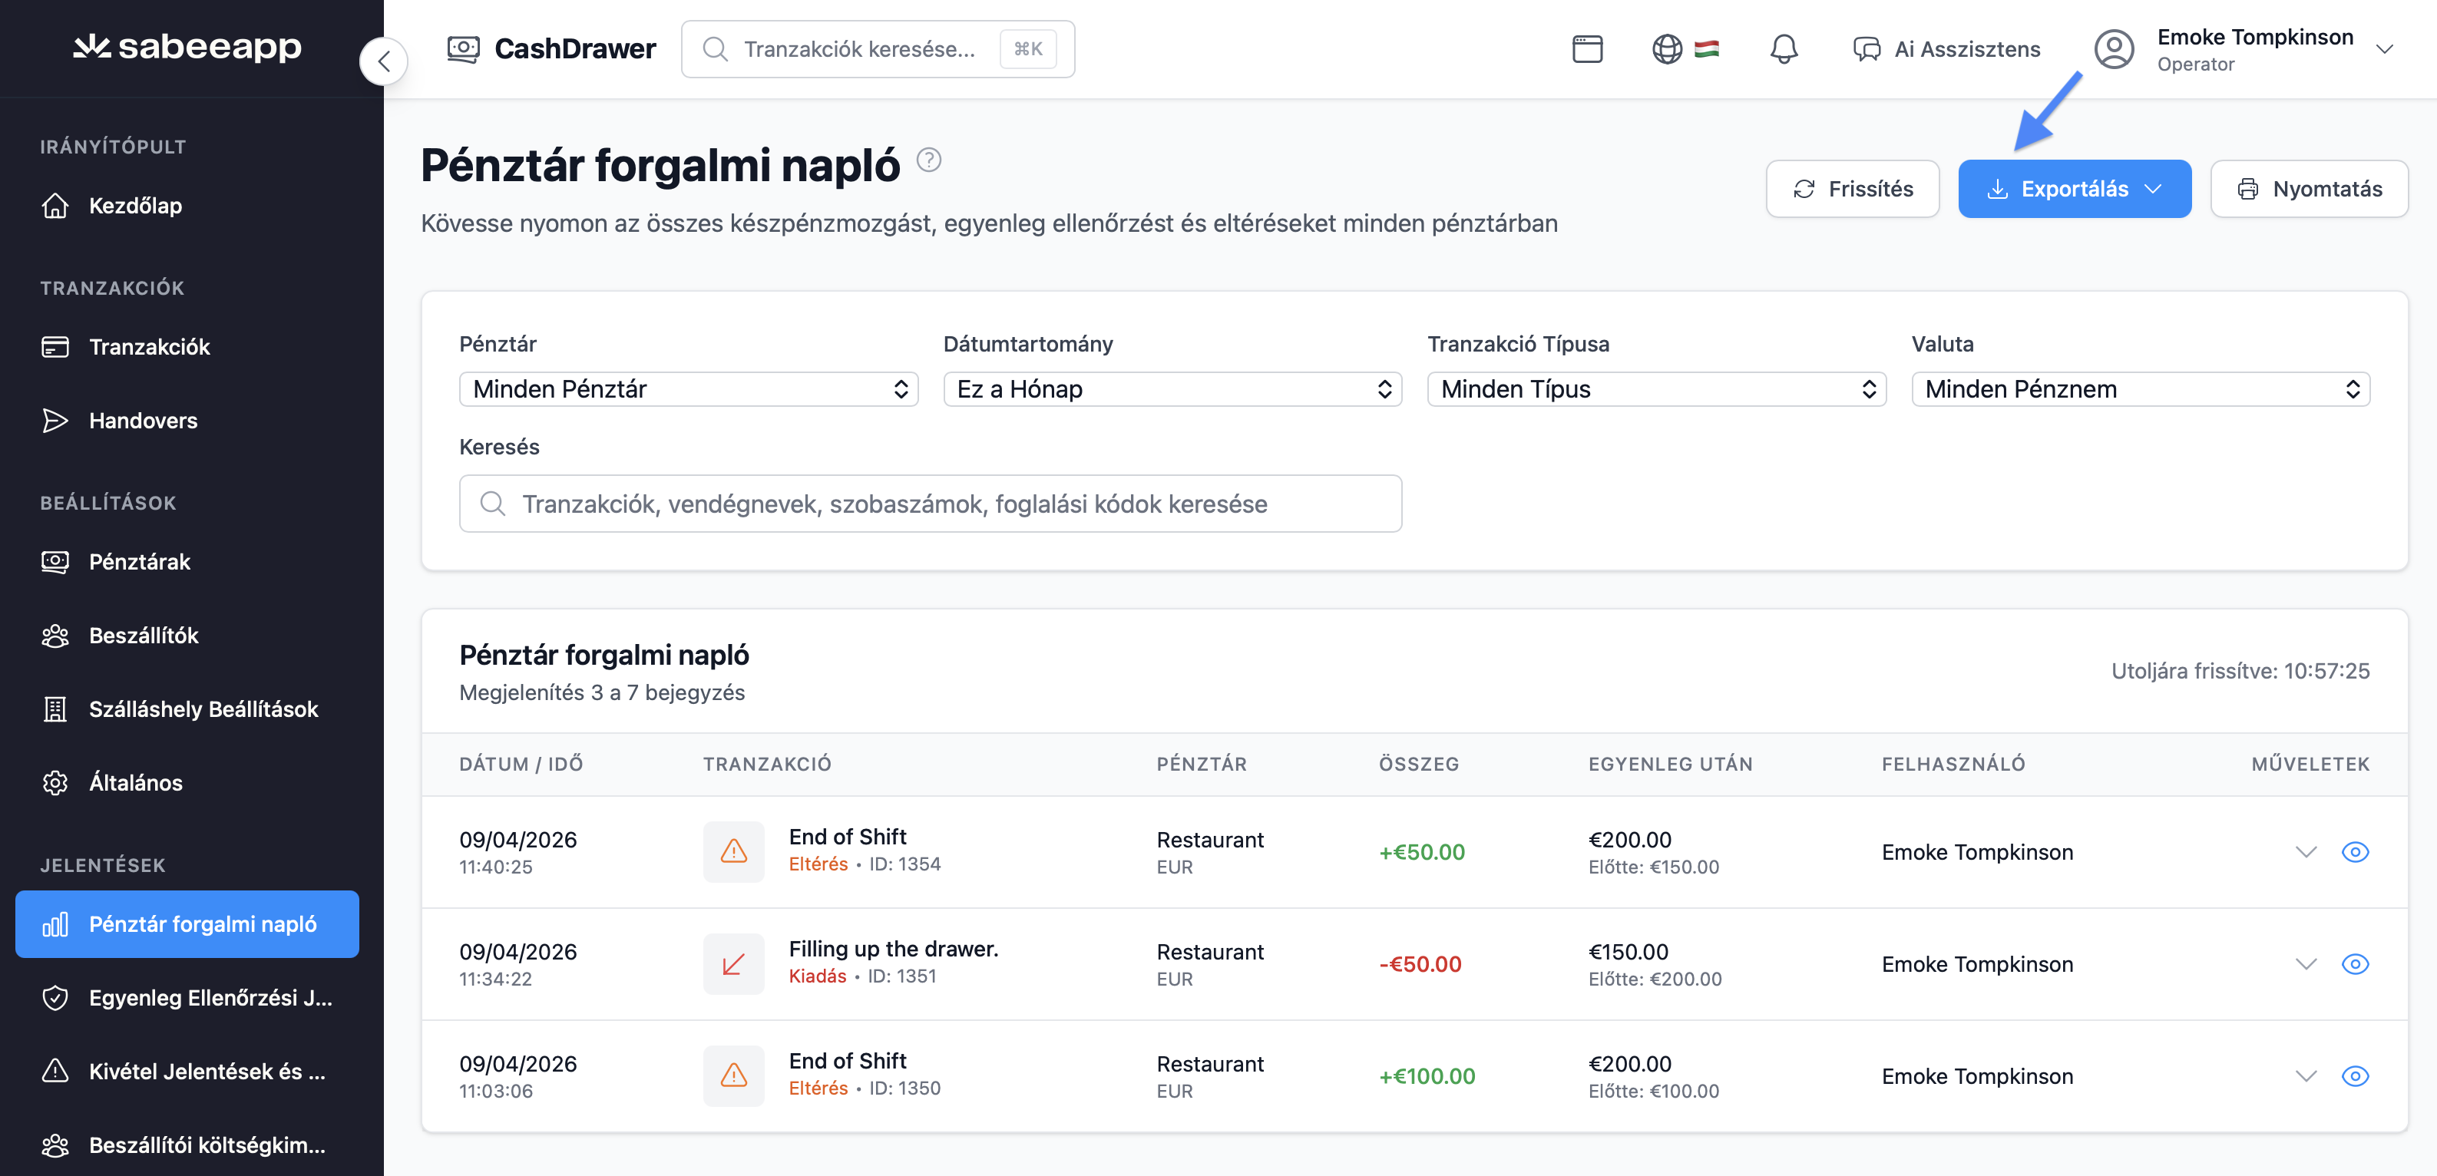The width and height of the screenshot is (2437, 1176).
Task: Click the Keresés transaction search field
Action: tap(929, 504)
